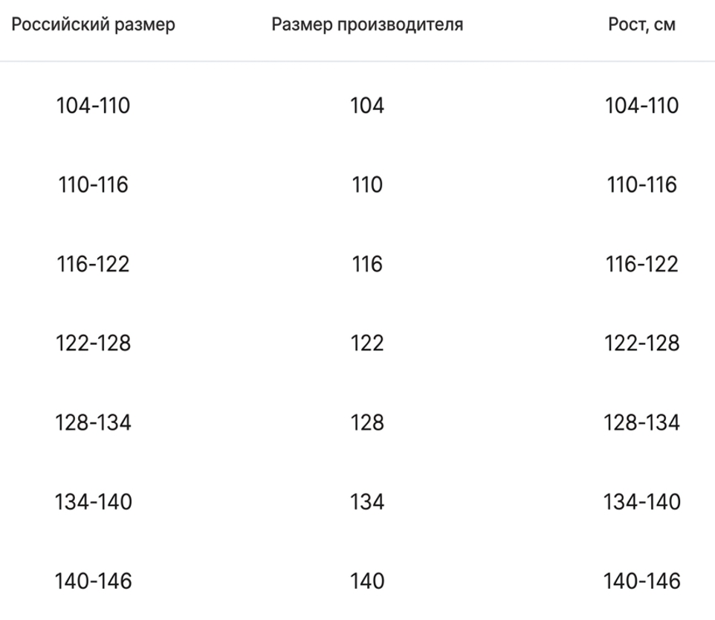The height and width of the screenshot is (620, 715).
Task: Select Russian size 140-146 cell
Action: pyautogui.click(x=93, y=581)
